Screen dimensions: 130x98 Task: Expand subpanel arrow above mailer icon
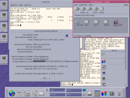[x=42, y=89]
